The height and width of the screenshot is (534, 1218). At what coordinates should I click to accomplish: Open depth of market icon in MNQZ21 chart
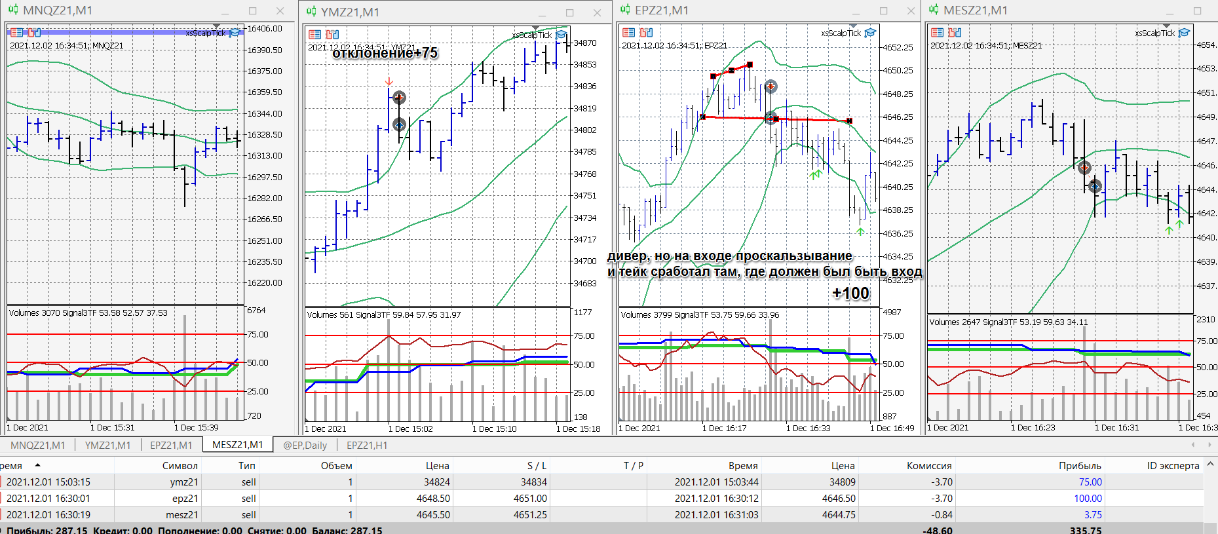[x=35, y=33]
